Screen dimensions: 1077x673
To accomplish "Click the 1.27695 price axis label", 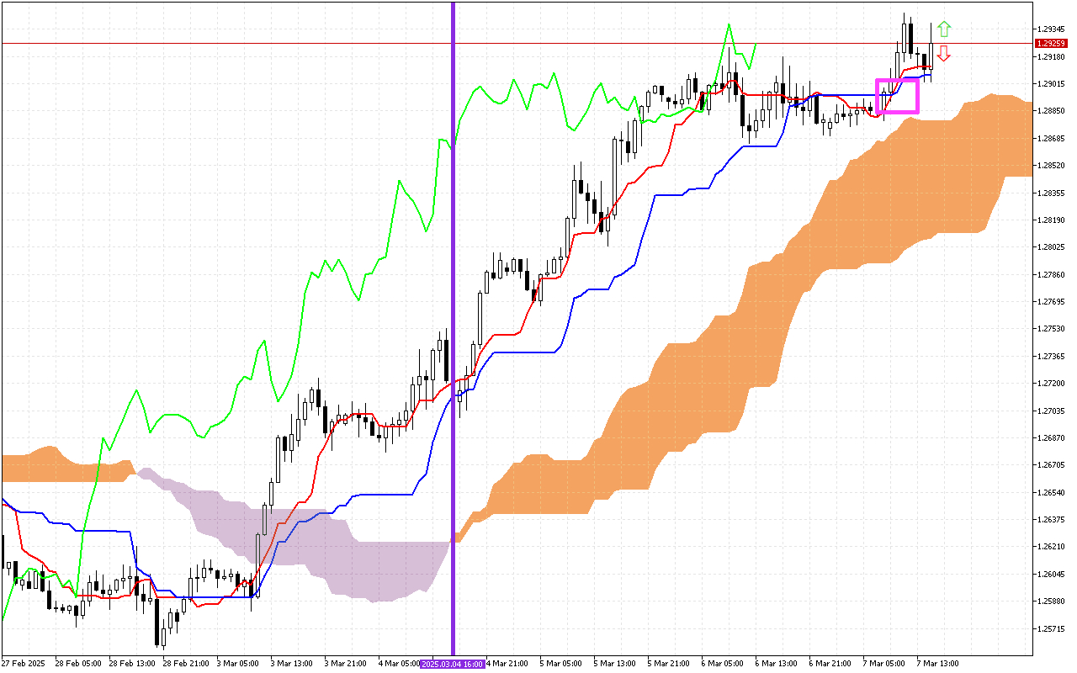I will click(1053, 302).
